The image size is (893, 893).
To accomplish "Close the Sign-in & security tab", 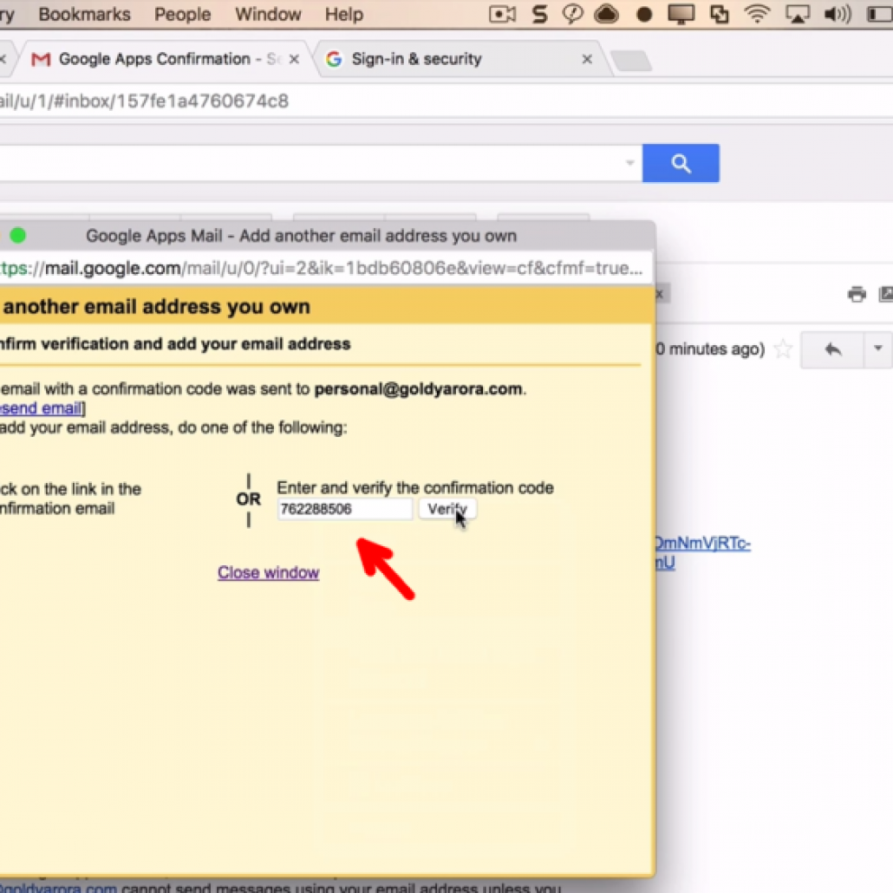I will [587, 59].
